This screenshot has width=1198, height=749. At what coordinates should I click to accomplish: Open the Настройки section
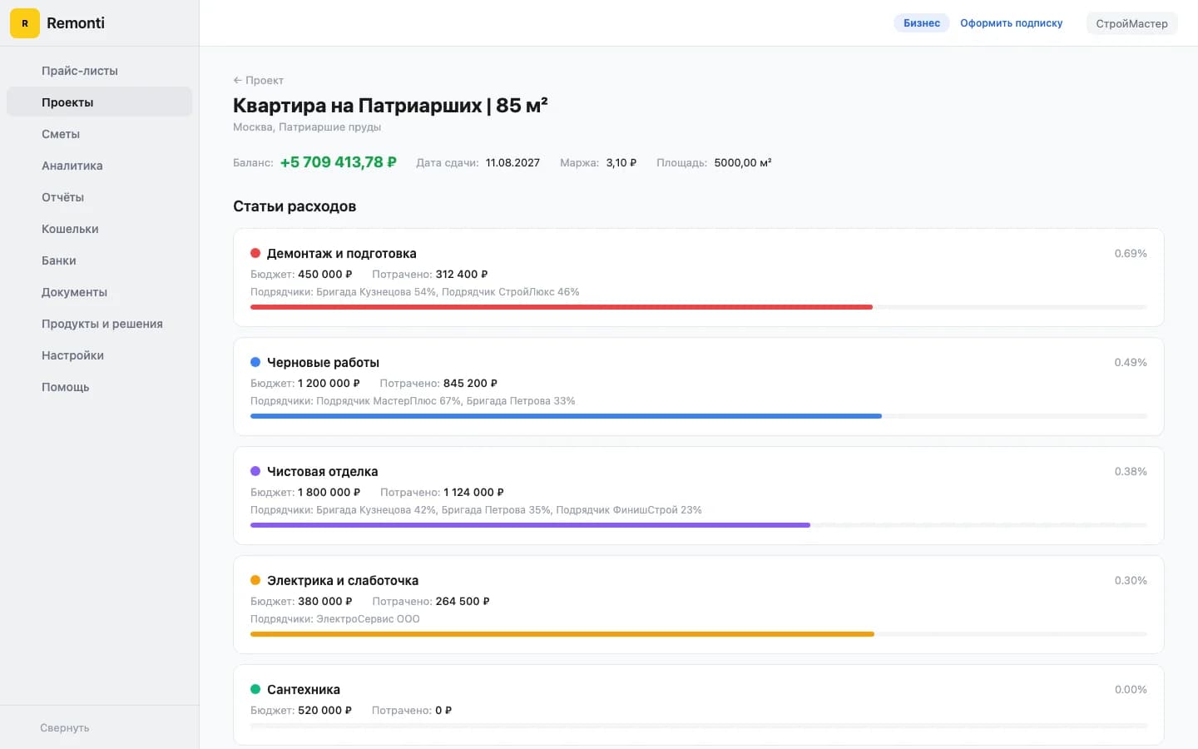(72, 355)
